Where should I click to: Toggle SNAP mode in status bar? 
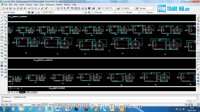tap(33, 105)
